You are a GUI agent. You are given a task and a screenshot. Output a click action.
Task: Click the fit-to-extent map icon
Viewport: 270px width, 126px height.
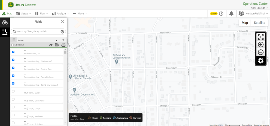click(x=261, y=37)
